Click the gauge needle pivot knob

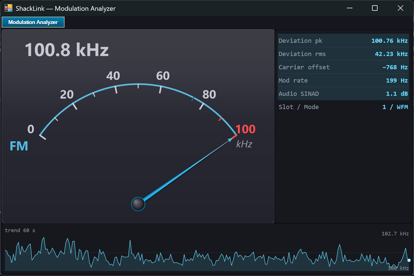138,204
